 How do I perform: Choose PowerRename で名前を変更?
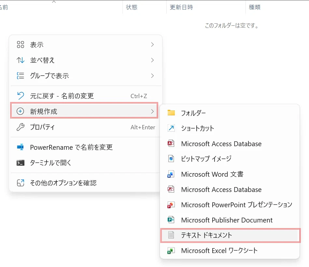[x=86, y=147]
